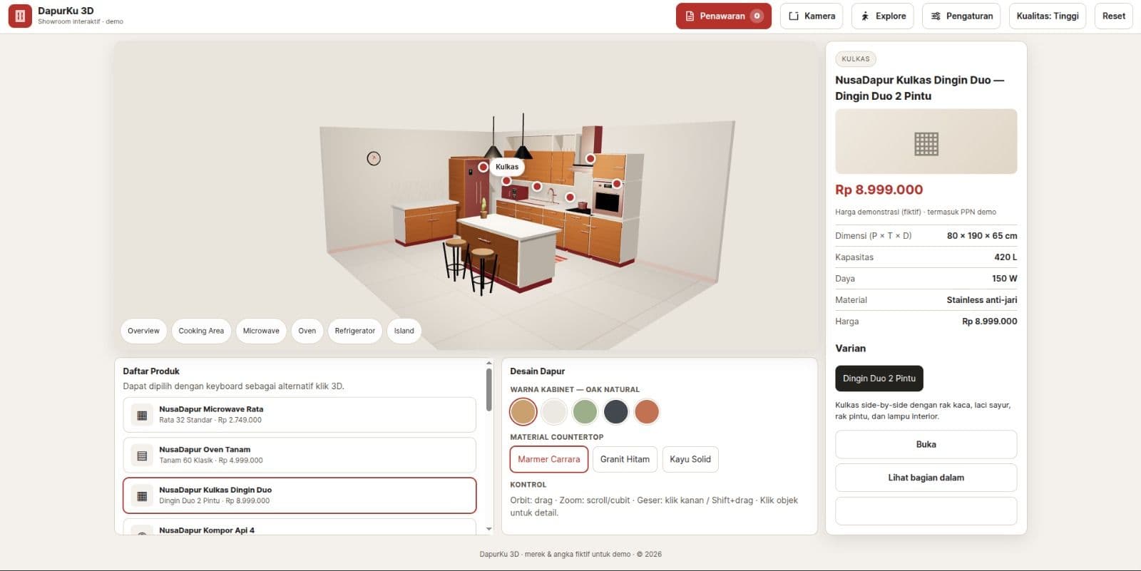This screenshot has height=571, width=1141.
Task: Click the product list scrollbar up arrow
Action: tap(488, 363)
